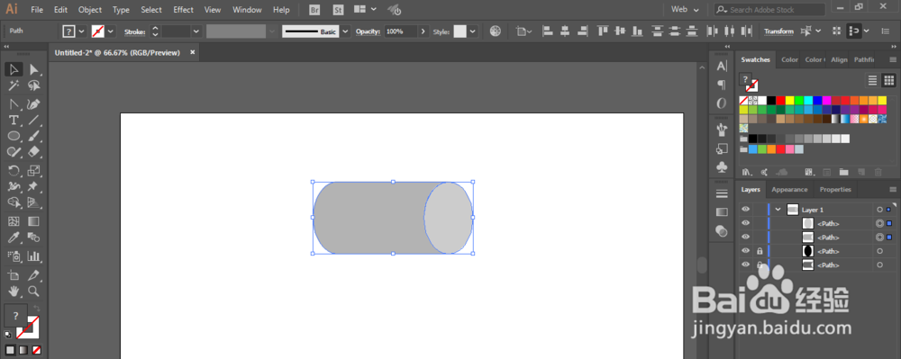Image resolution: width=901 pixels, height=359 pixels.
Task: Select the Paintbrush tool
Action: 34,136
